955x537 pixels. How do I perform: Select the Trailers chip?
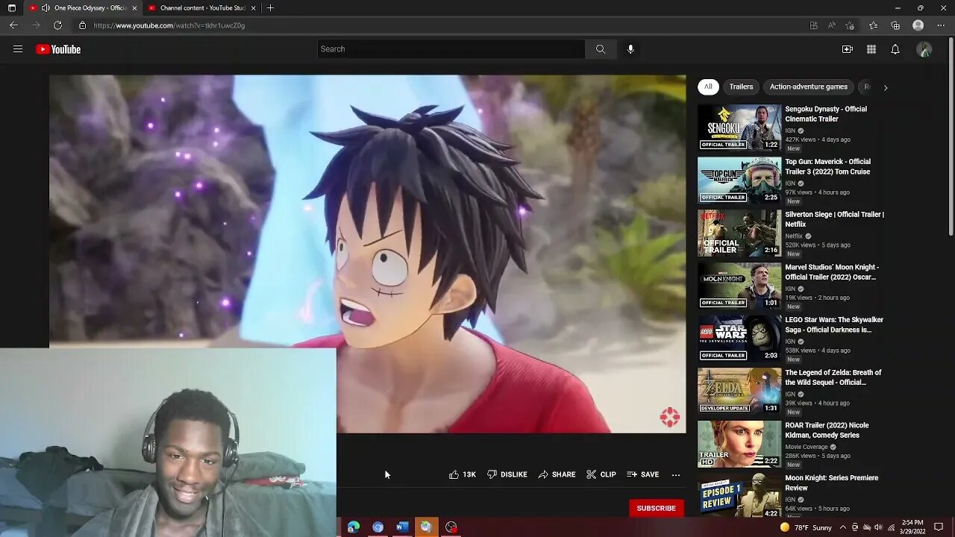(741, 87)
